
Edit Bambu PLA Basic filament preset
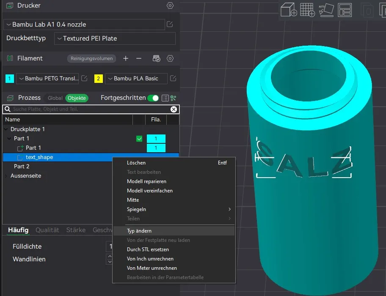click(x=173, y=78)
